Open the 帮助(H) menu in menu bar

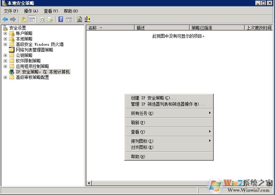click(x=71, y=11)
